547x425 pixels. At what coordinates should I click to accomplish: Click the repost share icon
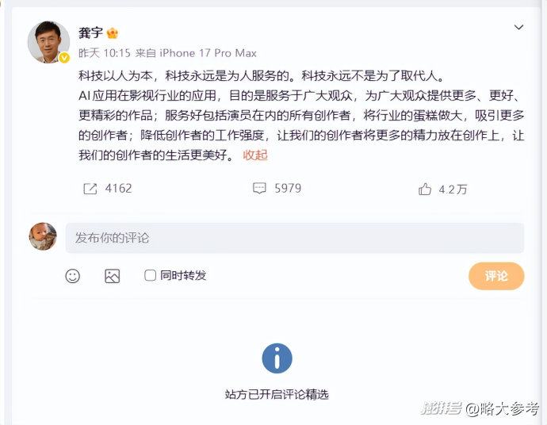point(90,189)
